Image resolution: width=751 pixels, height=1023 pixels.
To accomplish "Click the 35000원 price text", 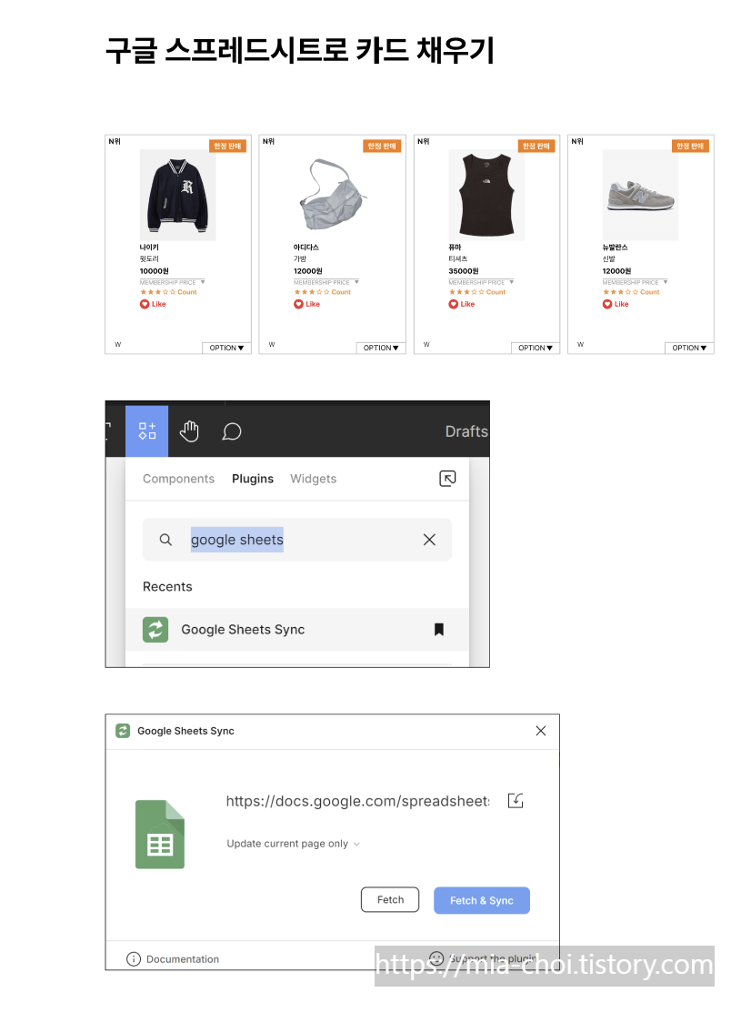I will 464,270.
